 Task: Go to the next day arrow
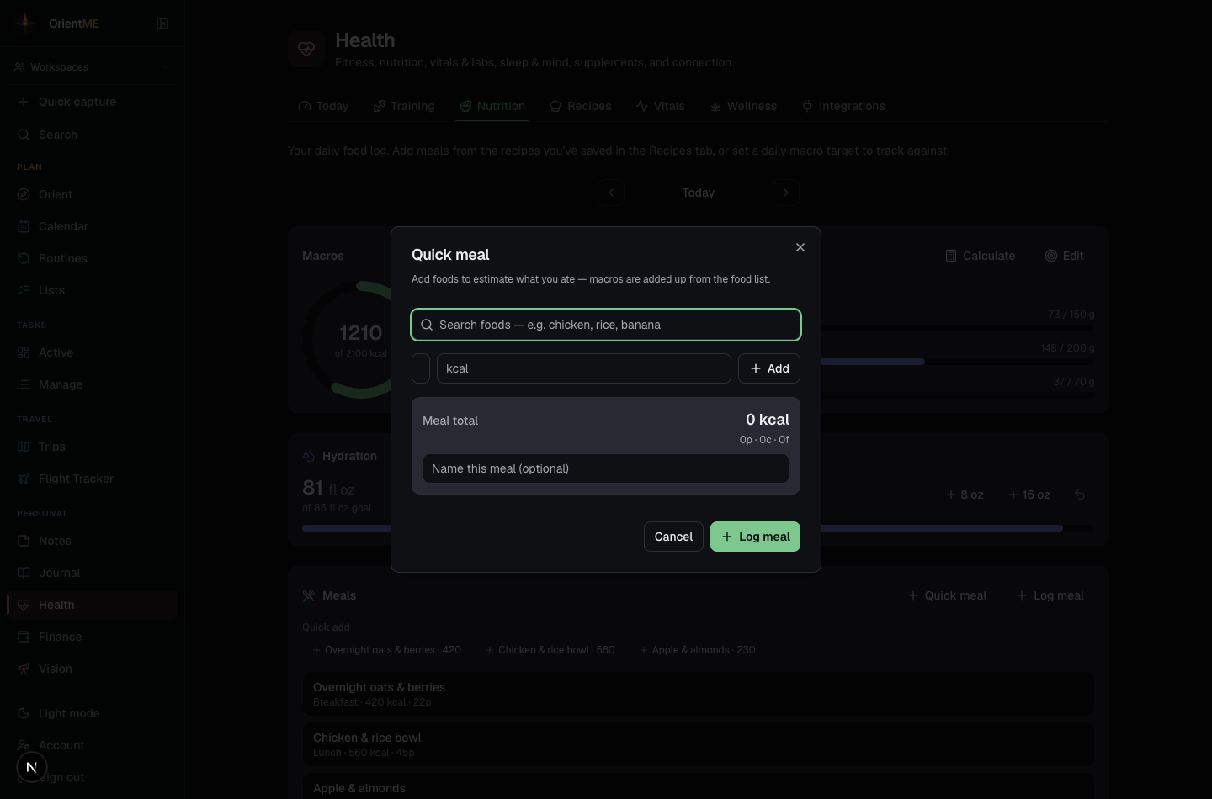[x=786, y=193]
